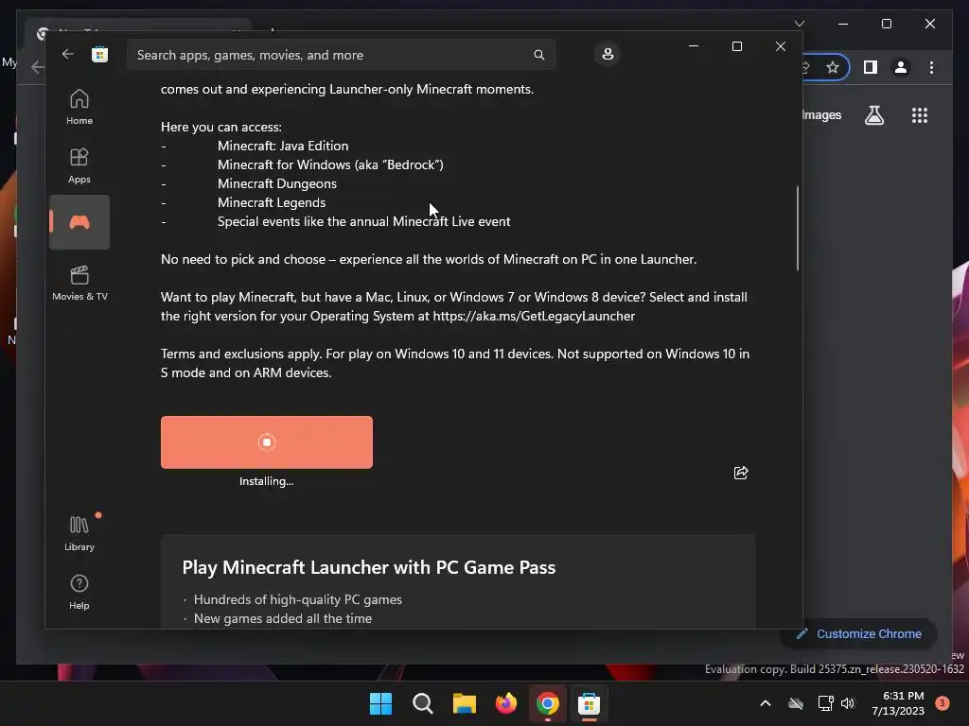Open clock and date panel
969x726 pixels.
tap(898, 703)
